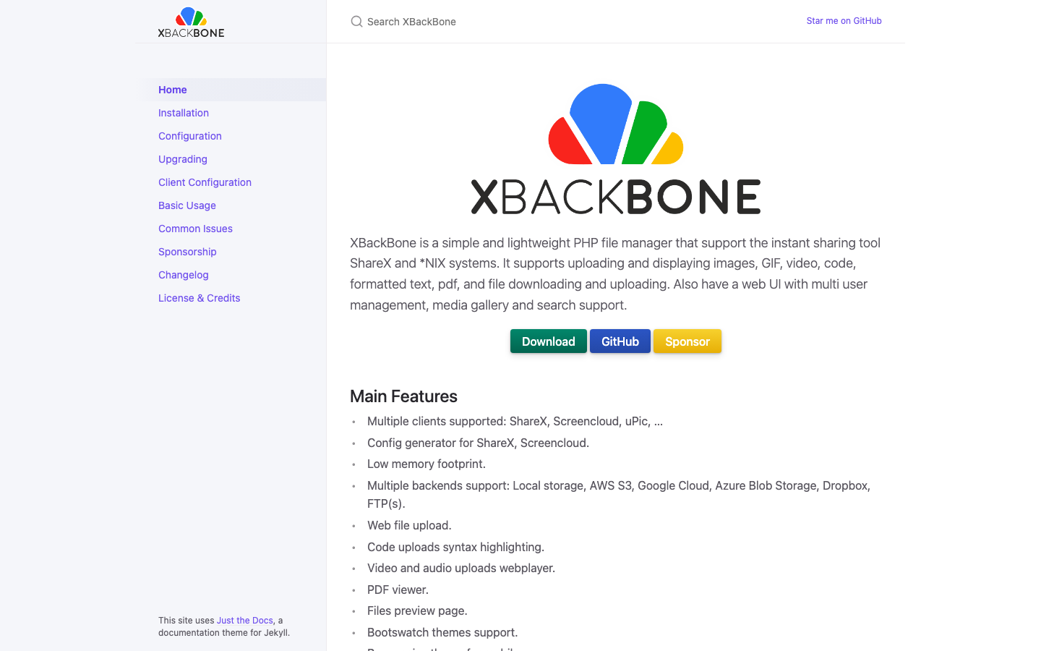Click the 'Low memory footprint.' list item
The image size is (1041, 651).
427,464
